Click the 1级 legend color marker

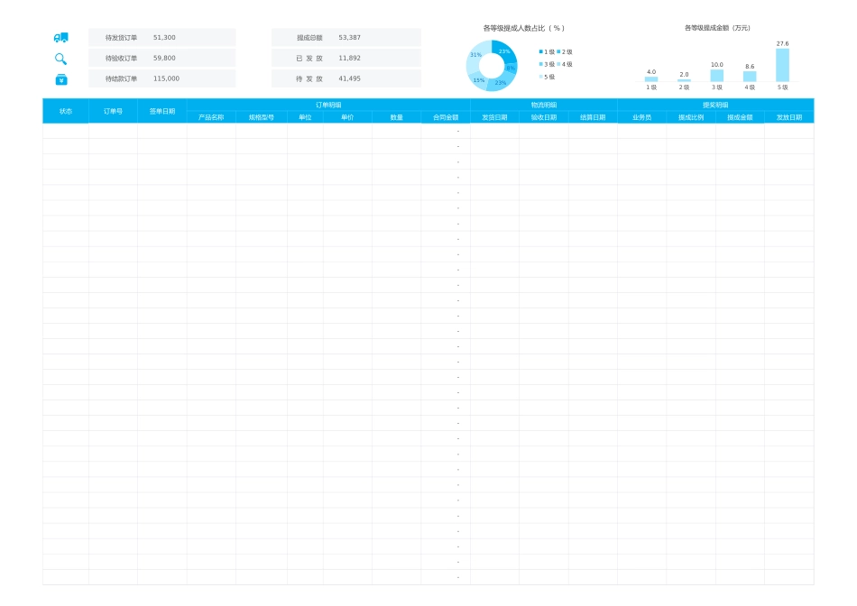pyautogui.click(x=541, y=52)
